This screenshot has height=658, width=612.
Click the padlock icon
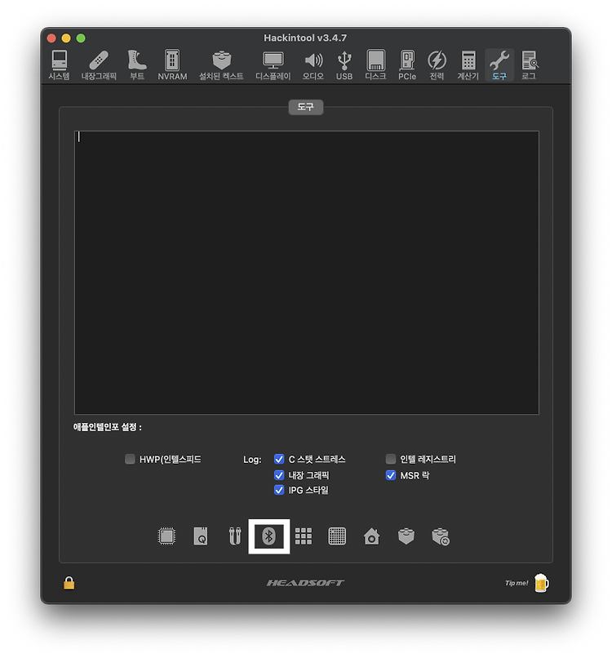(69, 582)
